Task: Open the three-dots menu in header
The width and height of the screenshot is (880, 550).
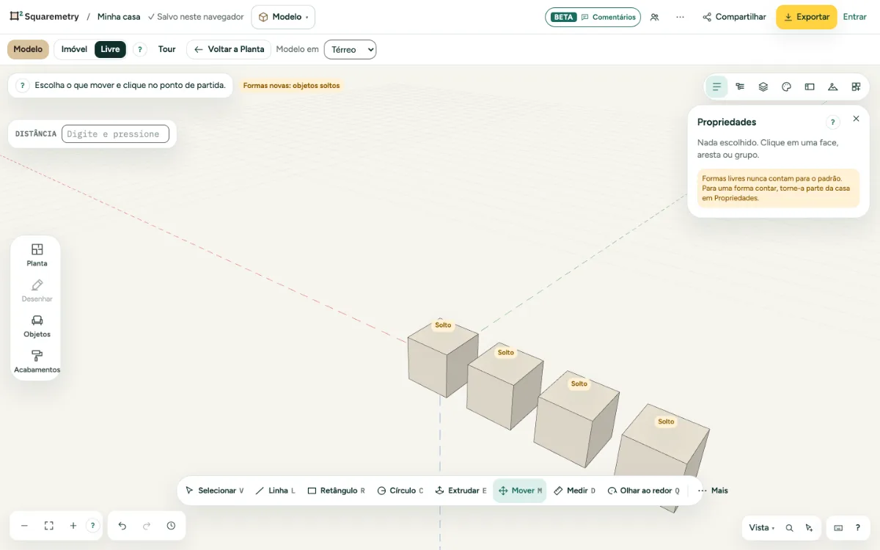Action: [x=681, y=17]
